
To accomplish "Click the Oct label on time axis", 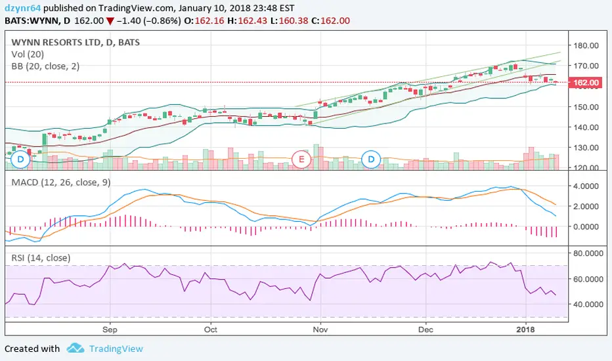I will 210,329.
